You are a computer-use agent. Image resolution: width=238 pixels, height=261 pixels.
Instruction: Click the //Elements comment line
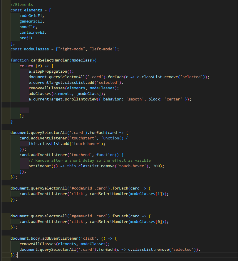[x=22, y=5]
